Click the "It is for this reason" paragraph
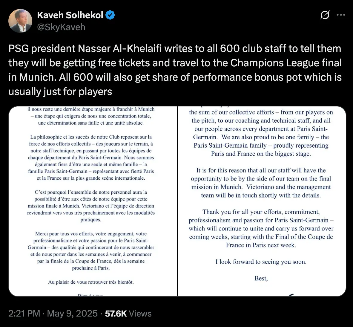 point(261,183)
